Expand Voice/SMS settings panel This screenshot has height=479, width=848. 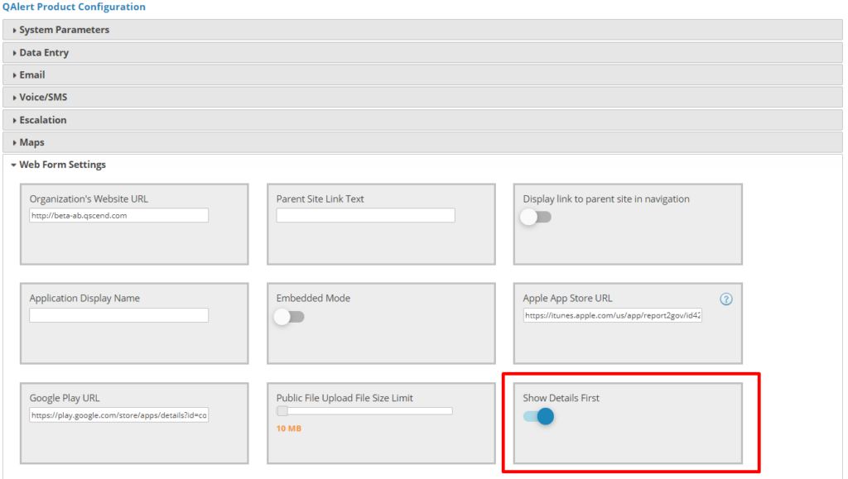point(43,98)
